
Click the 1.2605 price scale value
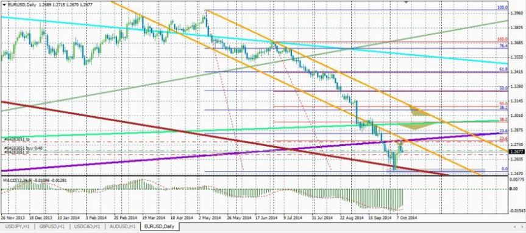517,159
